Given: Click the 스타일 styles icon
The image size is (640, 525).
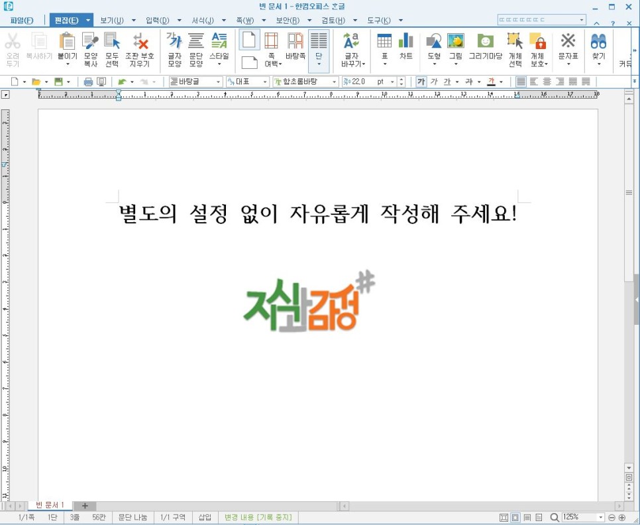Looking at the screenshot, I should pyautogui.click(x=219, y=41).
